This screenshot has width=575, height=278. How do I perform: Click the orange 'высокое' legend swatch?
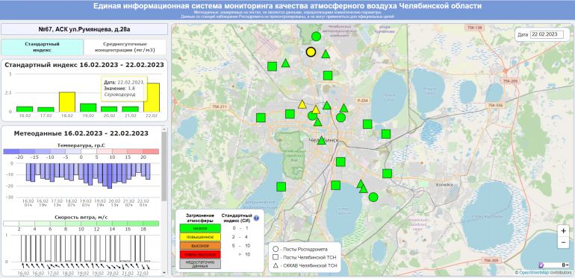(200, 245)
